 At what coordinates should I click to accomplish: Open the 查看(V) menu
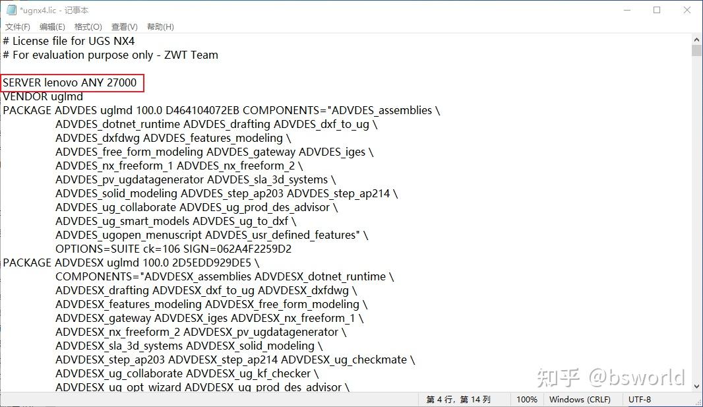[123, 26]
